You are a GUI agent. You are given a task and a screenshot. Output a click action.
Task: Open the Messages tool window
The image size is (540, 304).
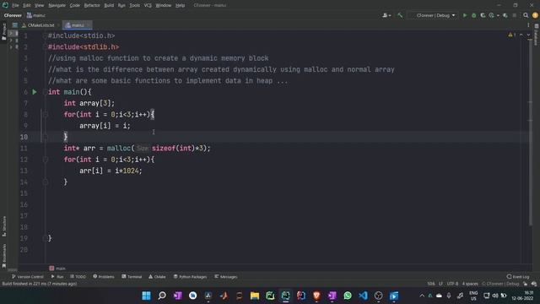(x=226, y=277)
